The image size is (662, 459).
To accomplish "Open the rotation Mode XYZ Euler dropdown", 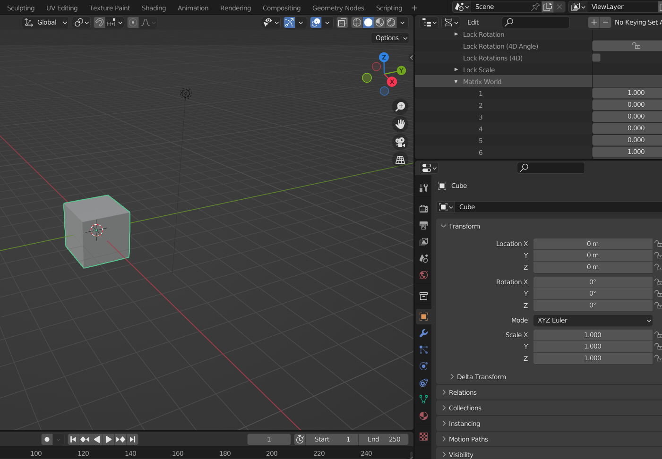I will (x=593, y=320).
